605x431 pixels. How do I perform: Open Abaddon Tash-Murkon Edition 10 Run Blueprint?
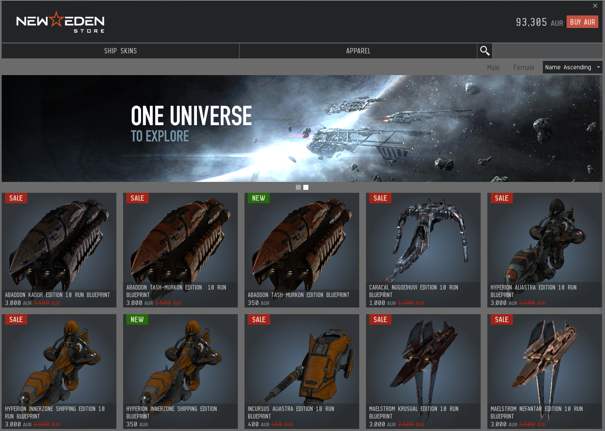tap(180, 250)
